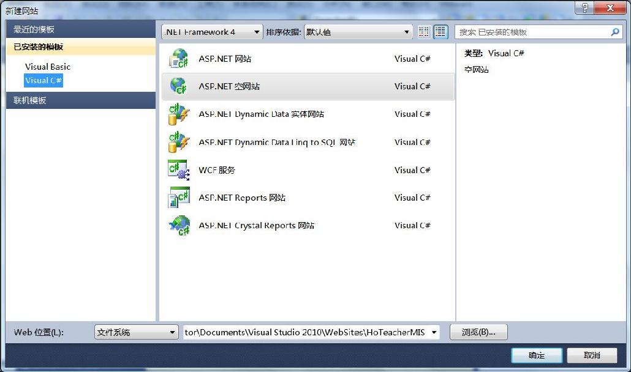The image size is (631, 372).
Task: Select the ASP.NET 空网站 template name
Action: coord(229,86)
